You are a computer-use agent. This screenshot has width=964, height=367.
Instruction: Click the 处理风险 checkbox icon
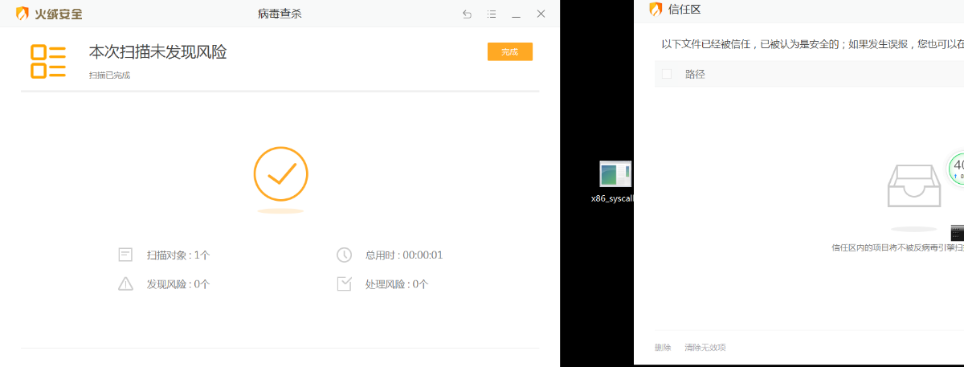coord(345,283)
